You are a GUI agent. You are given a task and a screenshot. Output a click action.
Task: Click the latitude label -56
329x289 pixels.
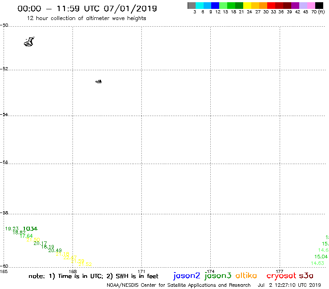[x=4, y=162]
